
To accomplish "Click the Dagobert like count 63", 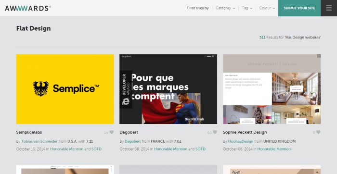I will [x=209, y=132].
